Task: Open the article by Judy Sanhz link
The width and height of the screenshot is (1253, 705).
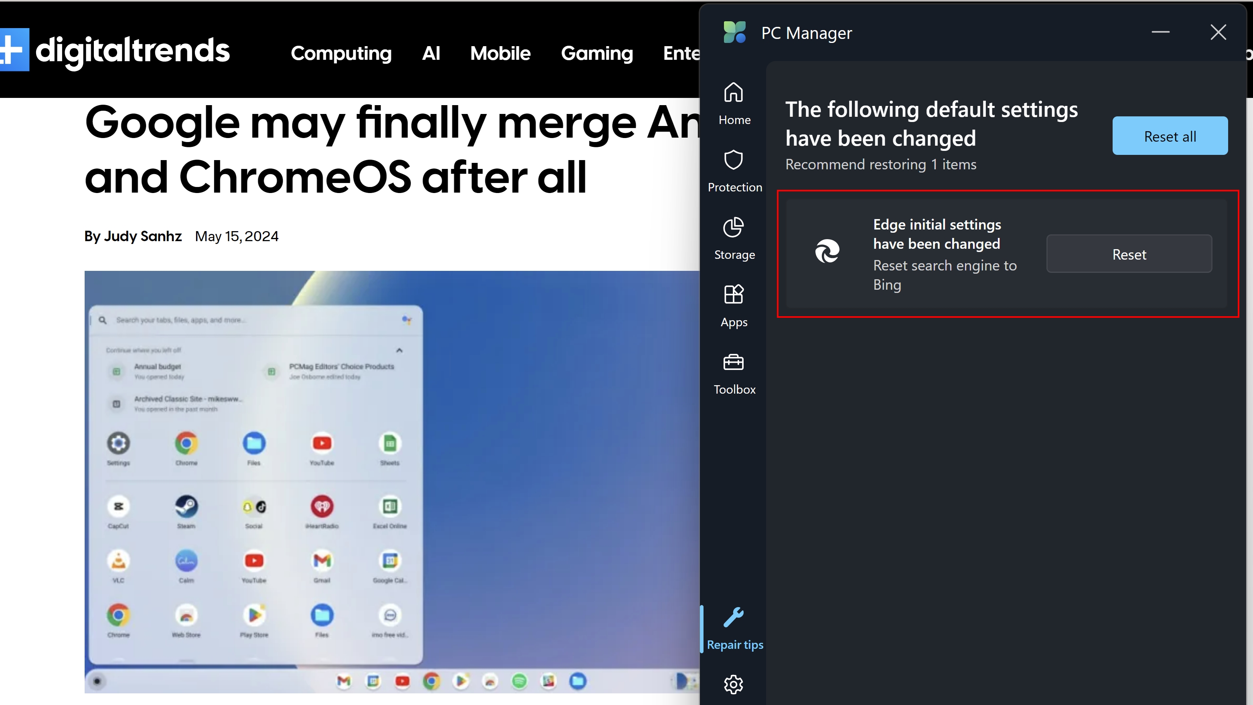Action: pyautogui.click(x=143, y=235)
